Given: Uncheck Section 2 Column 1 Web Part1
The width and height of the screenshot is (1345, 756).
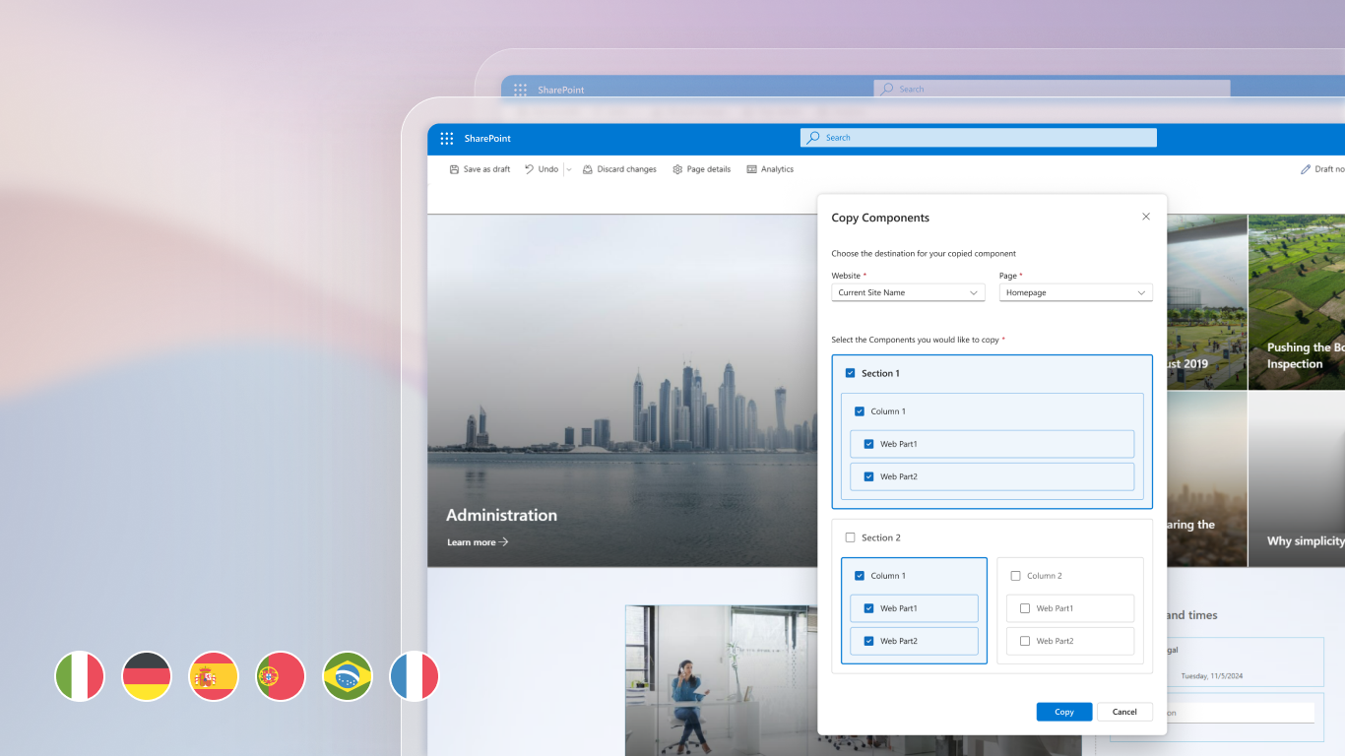Looking at the screenshot, I should [x=869, y=608].
